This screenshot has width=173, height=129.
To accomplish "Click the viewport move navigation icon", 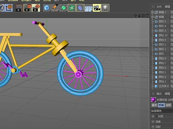I will (135, 16).
